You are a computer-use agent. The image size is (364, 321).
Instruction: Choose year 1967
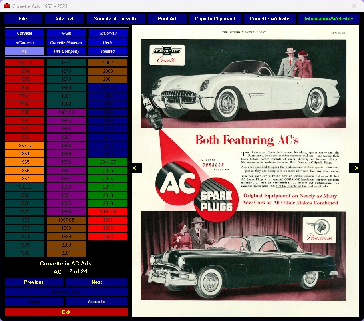coord(24,179)
